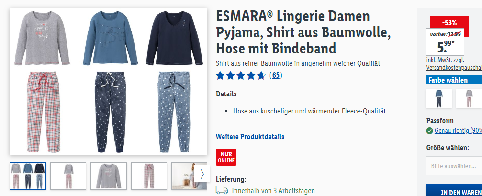Screen dimensions: 482x196
Task: Open Weitere Produktdetails link
Action: (250, 136)
